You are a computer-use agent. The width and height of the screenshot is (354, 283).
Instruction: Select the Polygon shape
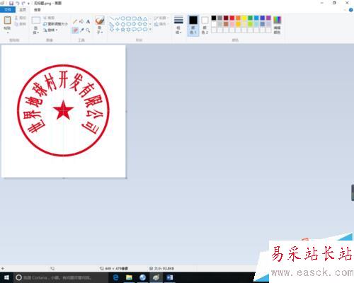tap(139, 18)
